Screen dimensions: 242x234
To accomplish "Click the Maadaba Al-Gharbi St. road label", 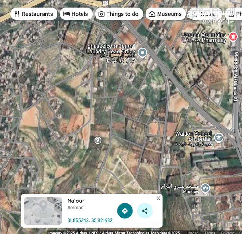I will tap(236, 77).
